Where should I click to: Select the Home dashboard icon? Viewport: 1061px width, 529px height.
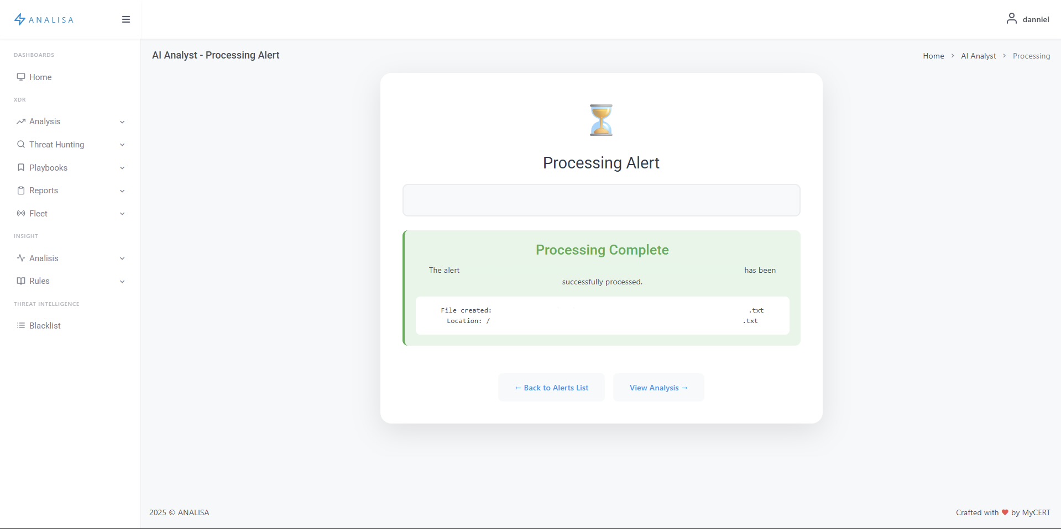[22, 77]
